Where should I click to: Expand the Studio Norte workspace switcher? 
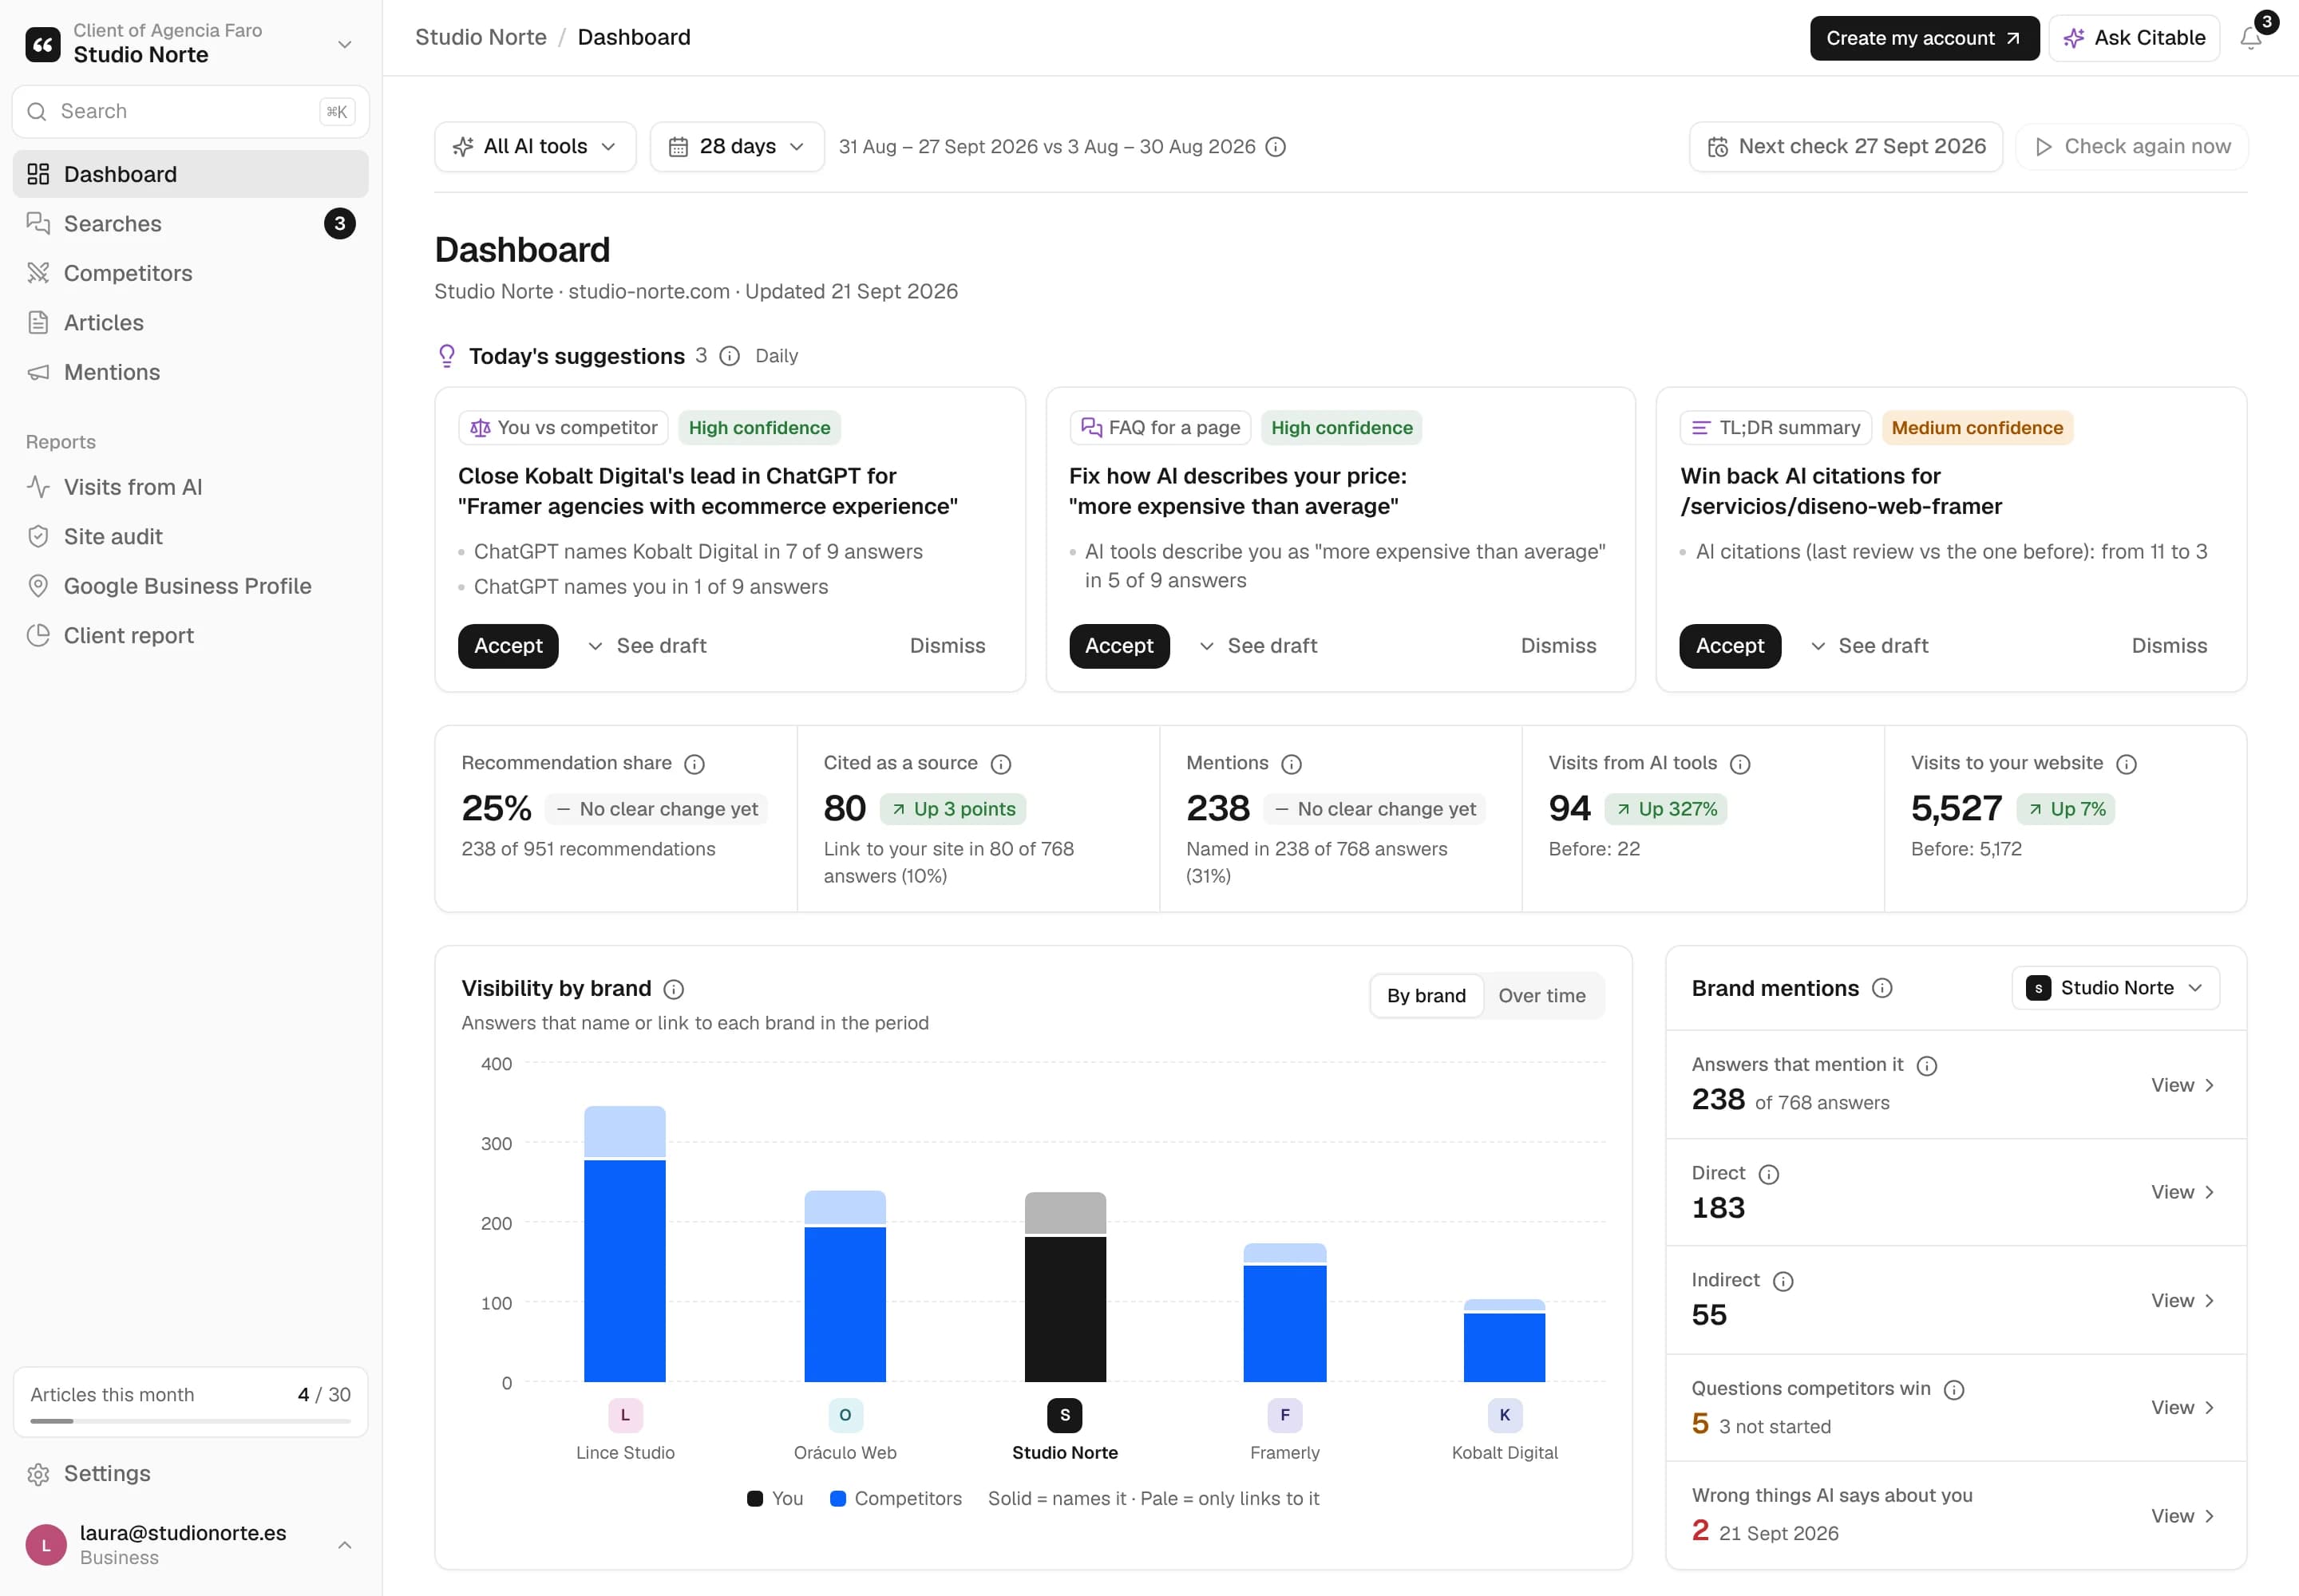190,43
